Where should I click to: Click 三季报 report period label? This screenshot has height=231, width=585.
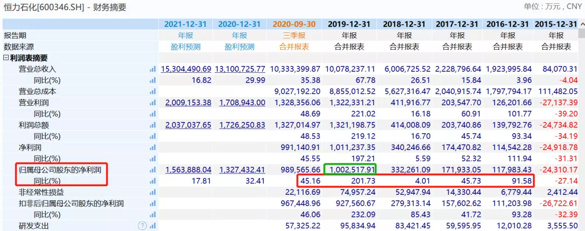click(x=294, y=36)
